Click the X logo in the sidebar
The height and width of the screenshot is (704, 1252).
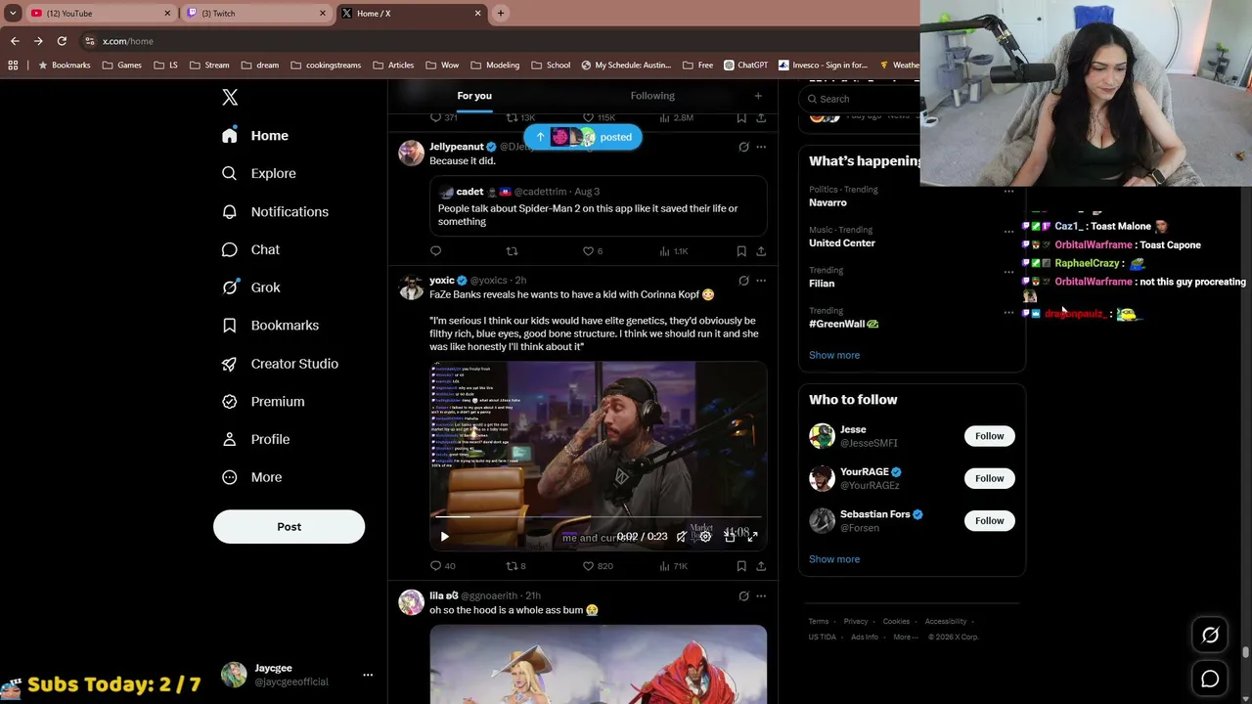[x=230, y=97]
